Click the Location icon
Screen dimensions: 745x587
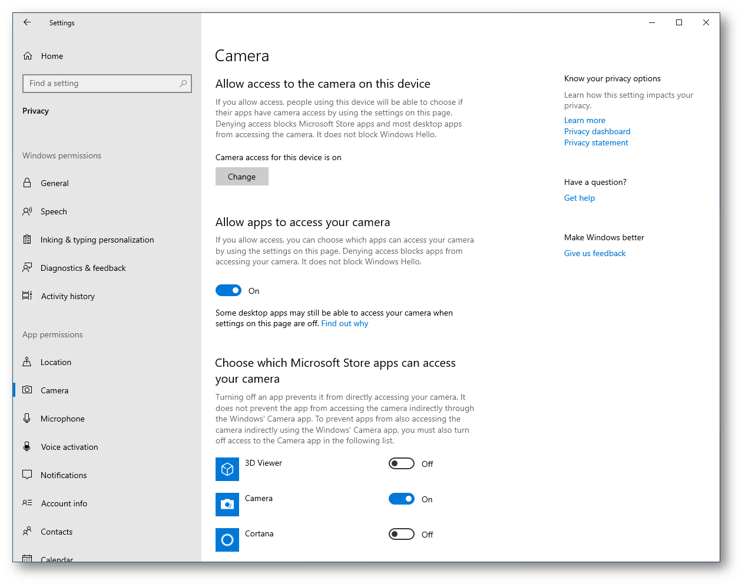(x=27, y=362)
